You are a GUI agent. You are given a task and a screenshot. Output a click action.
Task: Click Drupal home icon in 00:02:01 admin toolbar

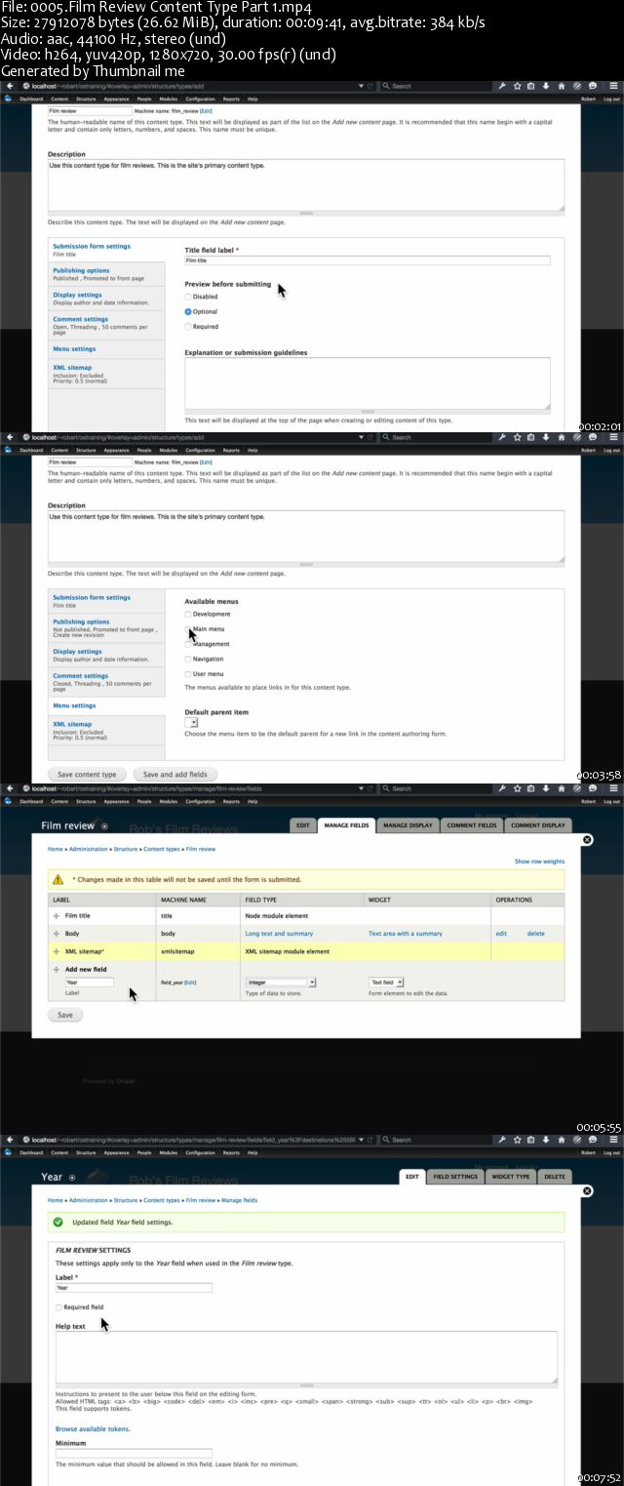8,99
